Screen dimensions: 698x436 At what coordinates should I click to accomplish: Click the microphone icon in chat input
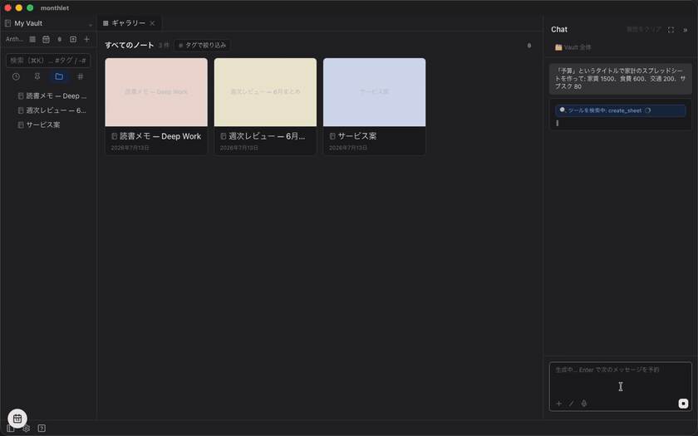(584, 404)
